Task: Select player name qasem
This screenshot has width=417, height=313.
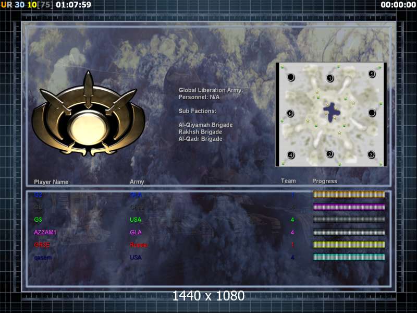Action: (43, 258)
